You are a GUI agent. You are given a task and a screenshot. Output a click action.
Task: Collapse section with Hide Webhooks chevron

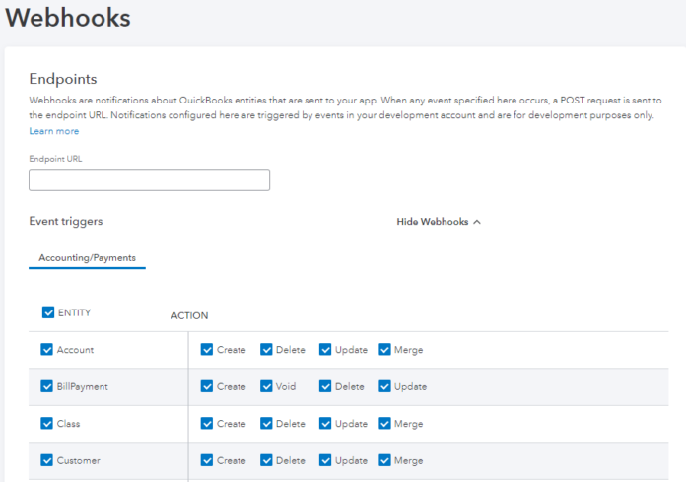(x=439, y=222)
